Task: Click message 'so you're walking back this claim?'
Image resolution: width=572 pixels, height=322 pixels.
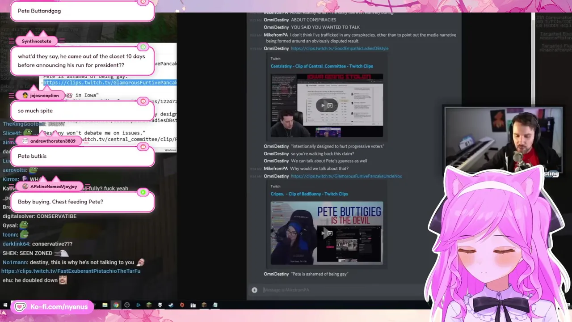Action: point(322,154)
